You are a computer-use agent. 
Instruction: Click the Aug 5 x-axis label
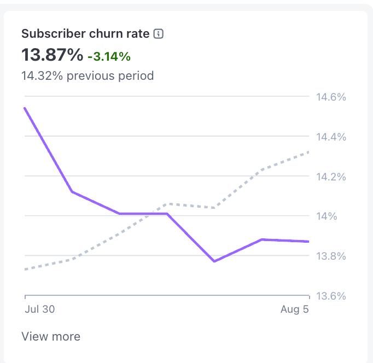tap(294, 309)
